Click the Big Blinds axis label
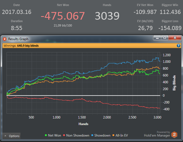 pos(174,83)
